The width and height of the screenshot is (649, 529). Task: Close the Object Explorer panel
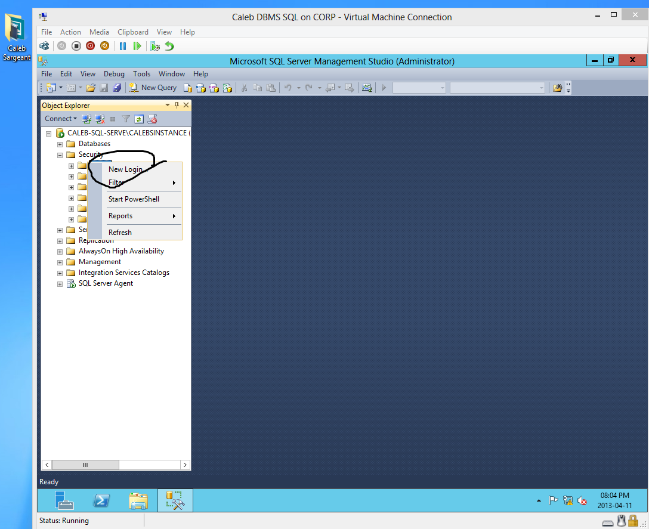(186, 105)
